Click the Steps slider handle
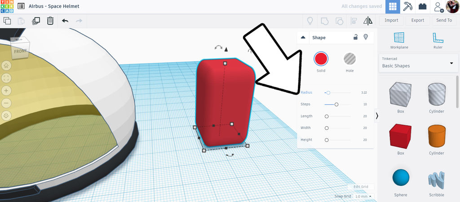This screenshot has width=460, height=202. 336,104
